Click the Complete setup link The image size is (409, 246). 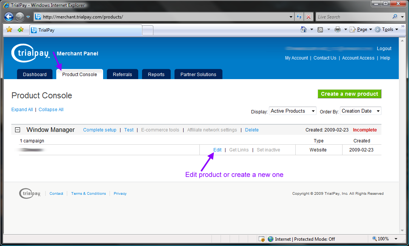point(100,130)
